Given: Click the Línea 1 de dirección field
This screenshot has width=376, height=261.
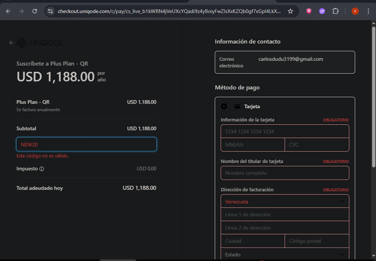Looking at the screenshot, I should click(285, 215).
